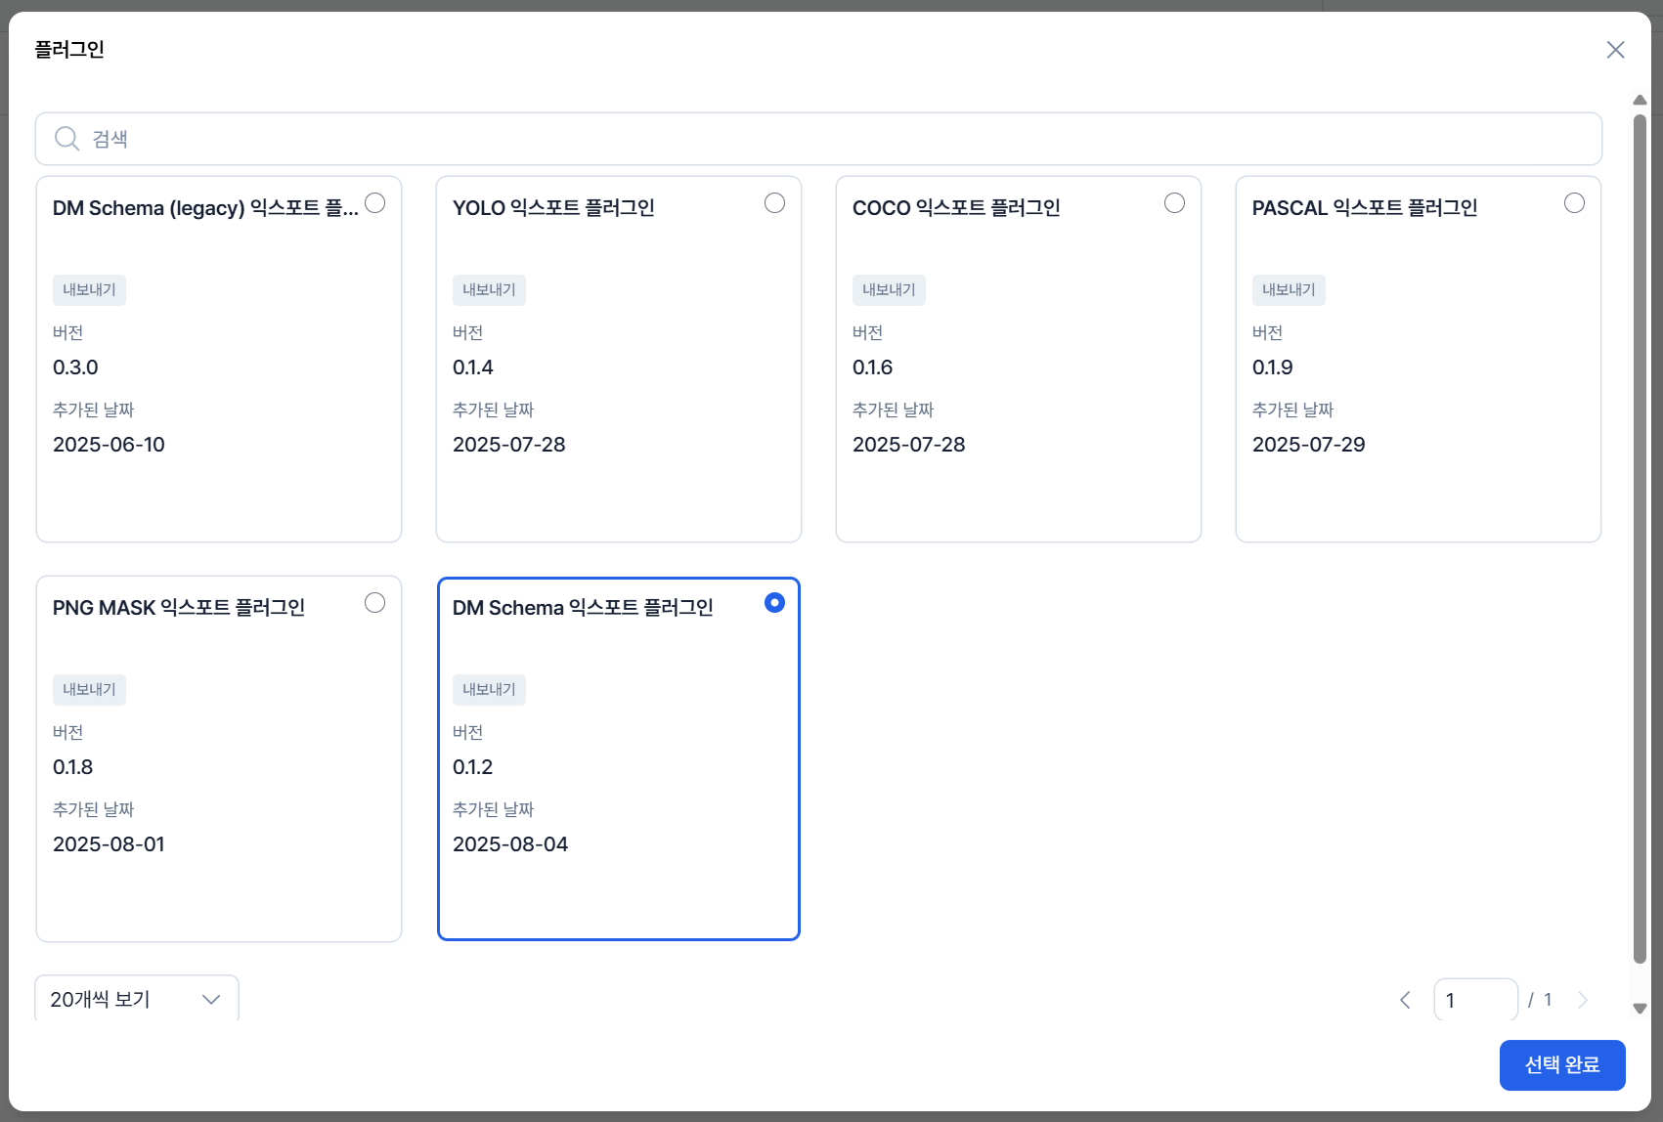Select COCO 익스포트 플러그인 radio button
This screenshot has width=1663, height=1122.
[x=1174, y=203]
